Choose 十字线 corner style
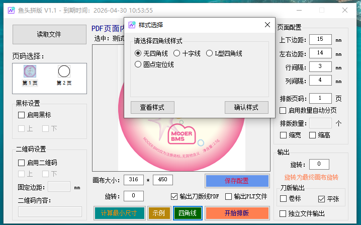The height and width of the screenshot is (225, 361). [x=176, y=53]
